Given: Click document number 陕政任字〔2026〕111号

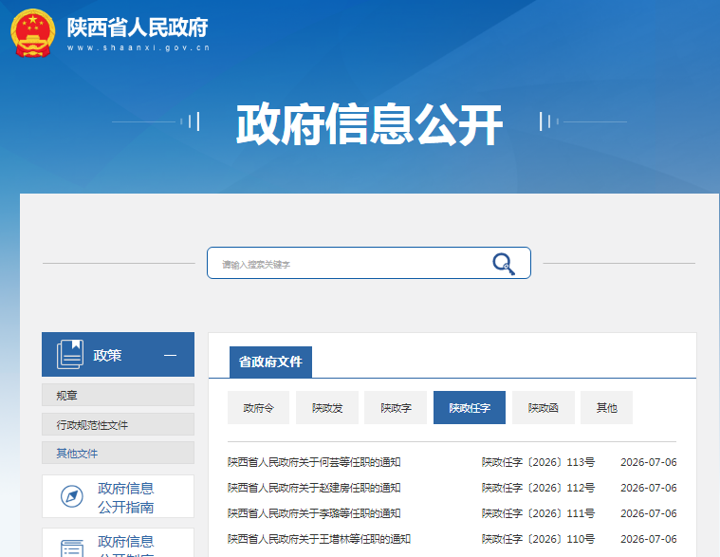Looking at the screenshot, I should point(538,513).
